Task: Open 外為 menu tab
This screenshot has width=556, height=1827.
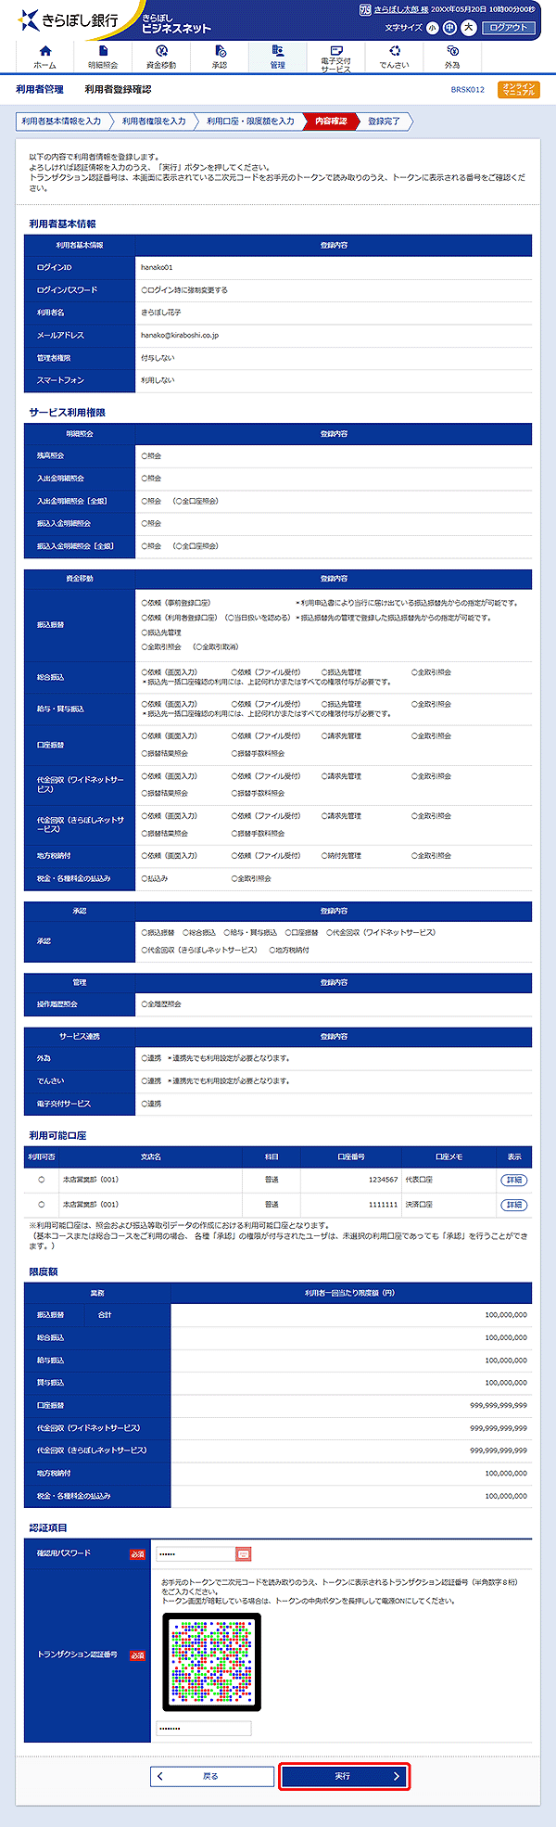Action: point(451,57)
